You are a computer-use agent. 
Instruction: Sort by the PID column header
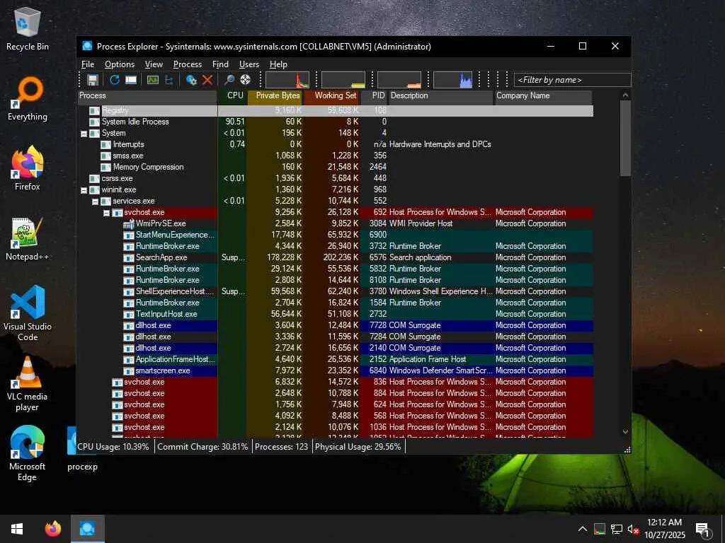(x=374, y=95)
